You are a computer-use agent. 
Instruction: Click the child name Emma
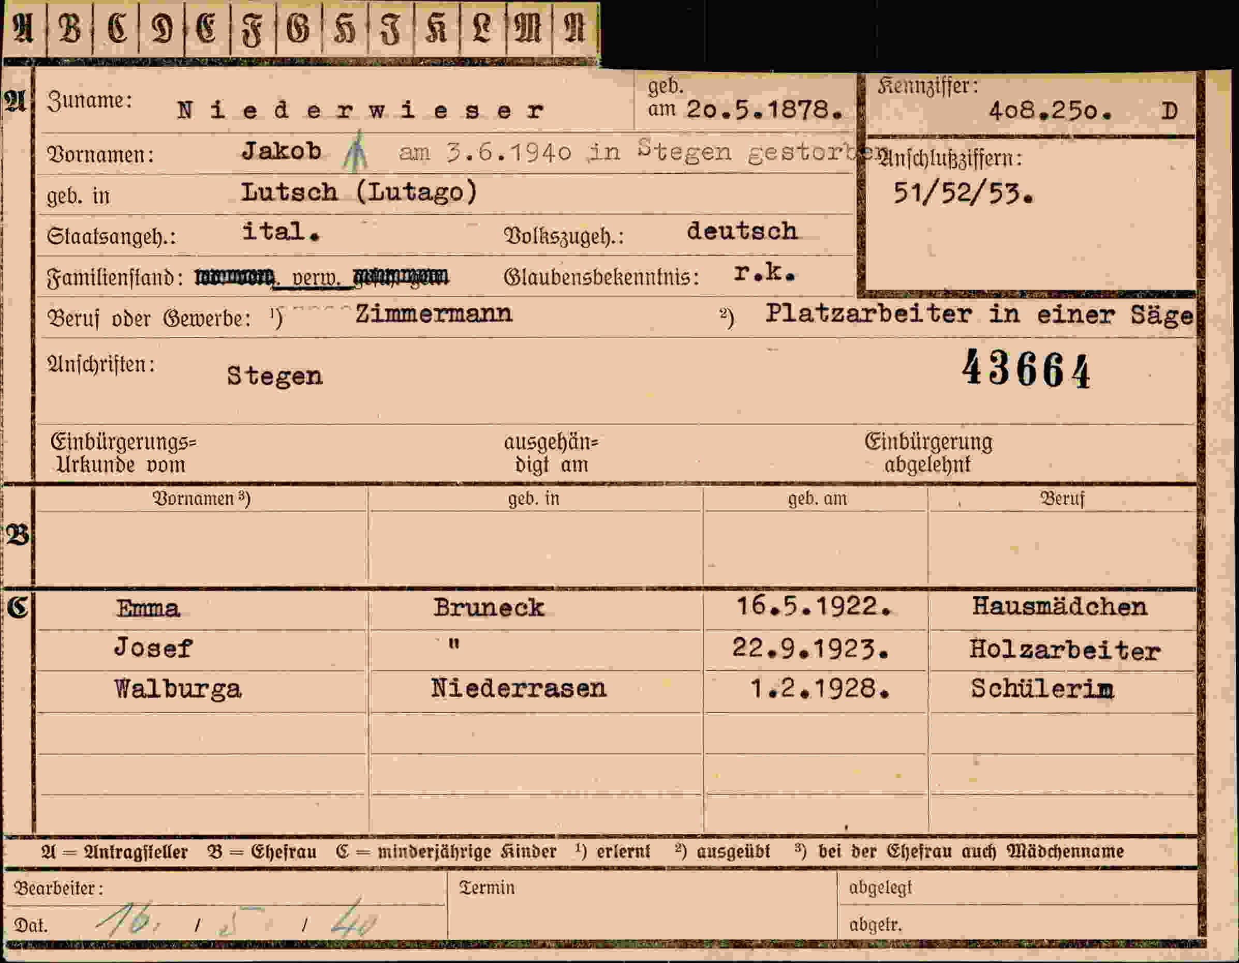pyautogui.click(x=148, y=609)
